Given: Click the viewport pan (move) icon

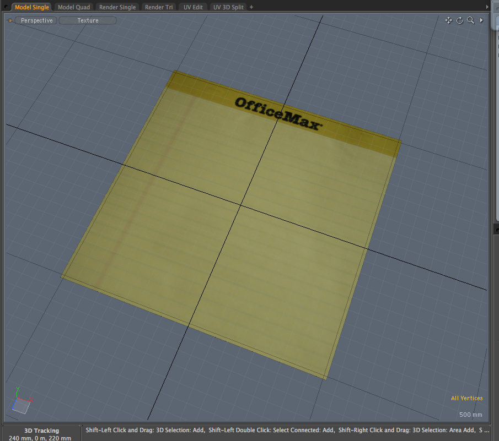Looking at the screenshot, I should click(449, 20).
